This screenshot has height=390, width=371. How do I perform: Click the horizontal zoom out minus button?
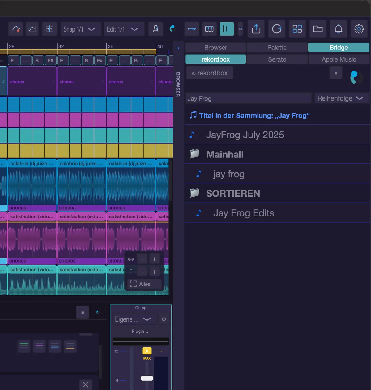pos(142,259)
